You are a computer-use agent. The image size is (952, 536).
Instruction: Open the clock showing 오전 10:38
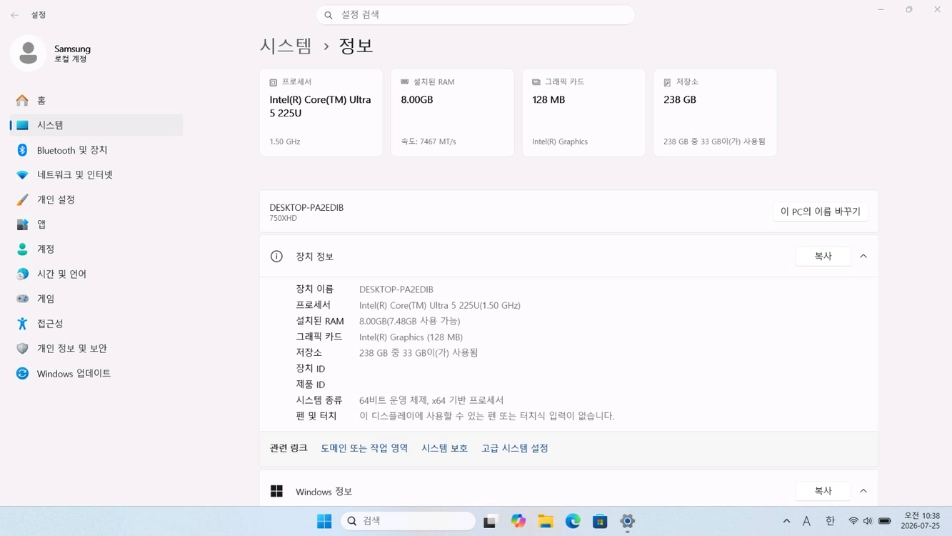click(x=921, y=520)
